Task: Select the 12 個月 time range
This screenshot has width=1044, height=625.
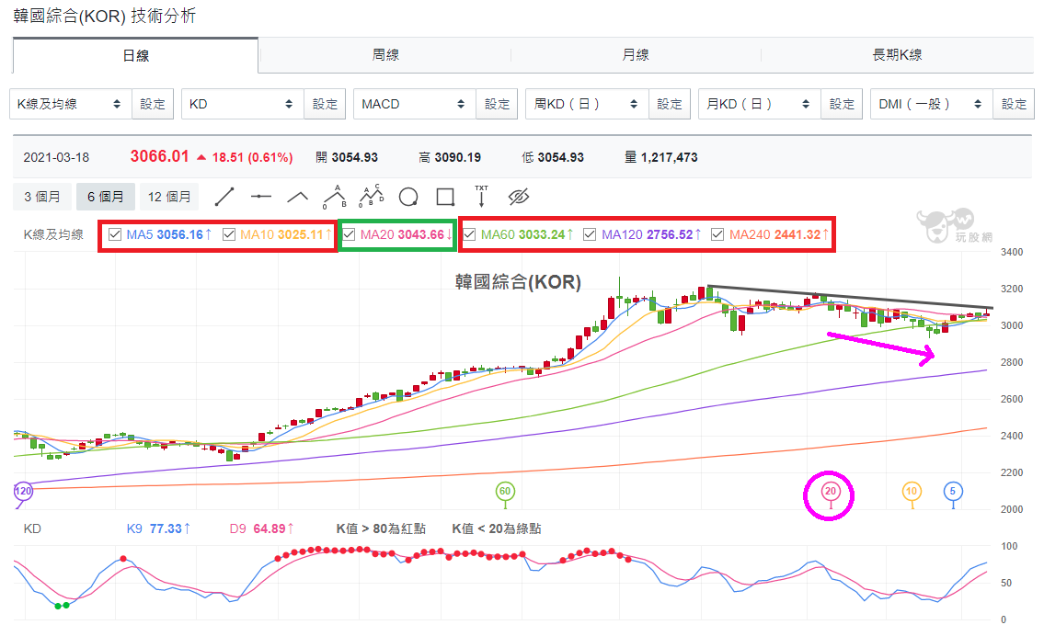Action: point(169,197)
